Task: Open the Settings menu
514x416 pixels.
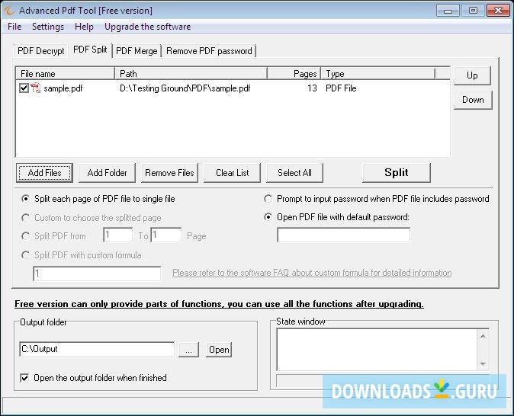Action: 48,27
